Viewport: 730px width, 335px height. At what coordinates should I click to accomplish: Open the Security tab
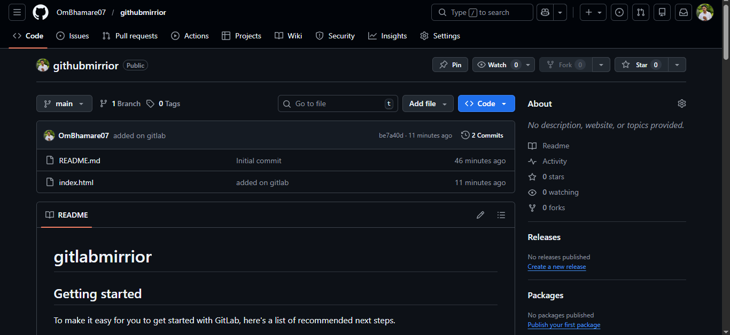click(x=335, y=36)
